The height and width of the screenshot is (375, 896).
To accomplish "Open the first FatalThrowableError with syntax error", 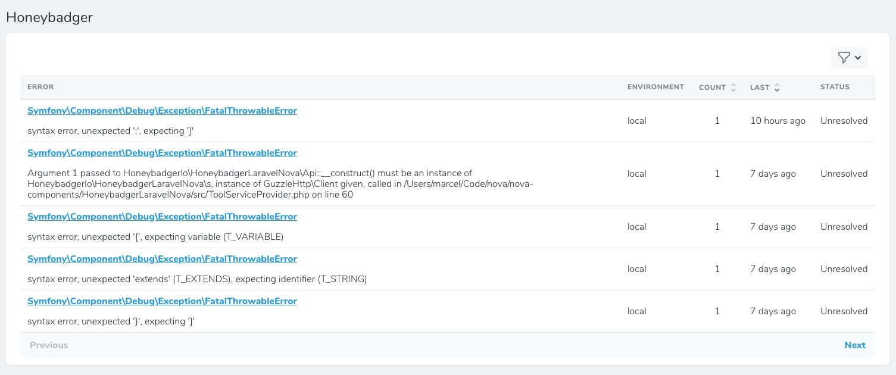I will pyautogui.click(x=161, y=110).
